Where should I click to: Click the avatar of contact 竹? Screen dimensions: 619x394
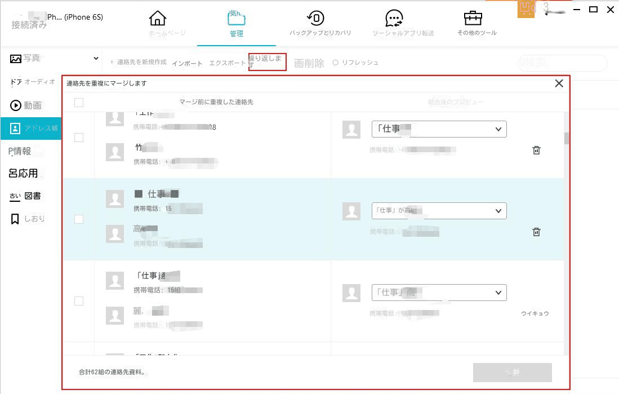(115, 152)
